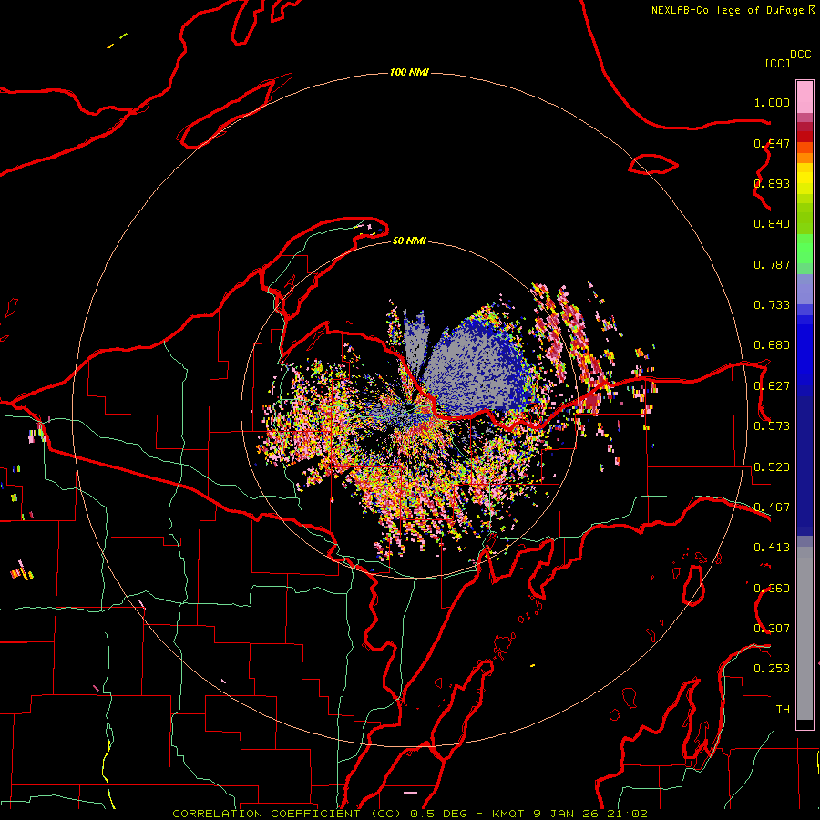Select the 0.733 scale value
The width and height of the screenshot is (820, 820).
pyautogui.click(x=772, y=305)
